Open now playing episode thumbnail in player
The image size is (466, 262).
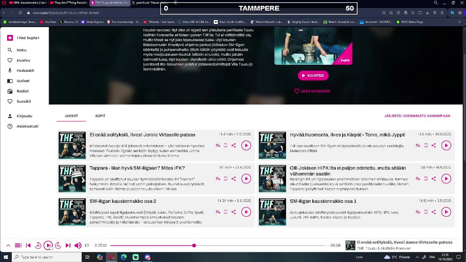(350, 245)
